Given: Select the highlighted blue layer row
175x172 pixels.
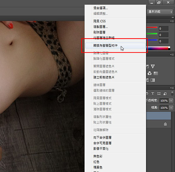Looking at the screenshot, I should click(158, 116).
